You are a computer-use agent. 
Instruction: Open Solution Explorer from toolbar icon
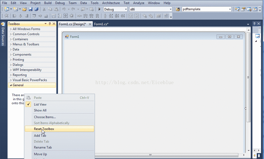tap(237, 9)
